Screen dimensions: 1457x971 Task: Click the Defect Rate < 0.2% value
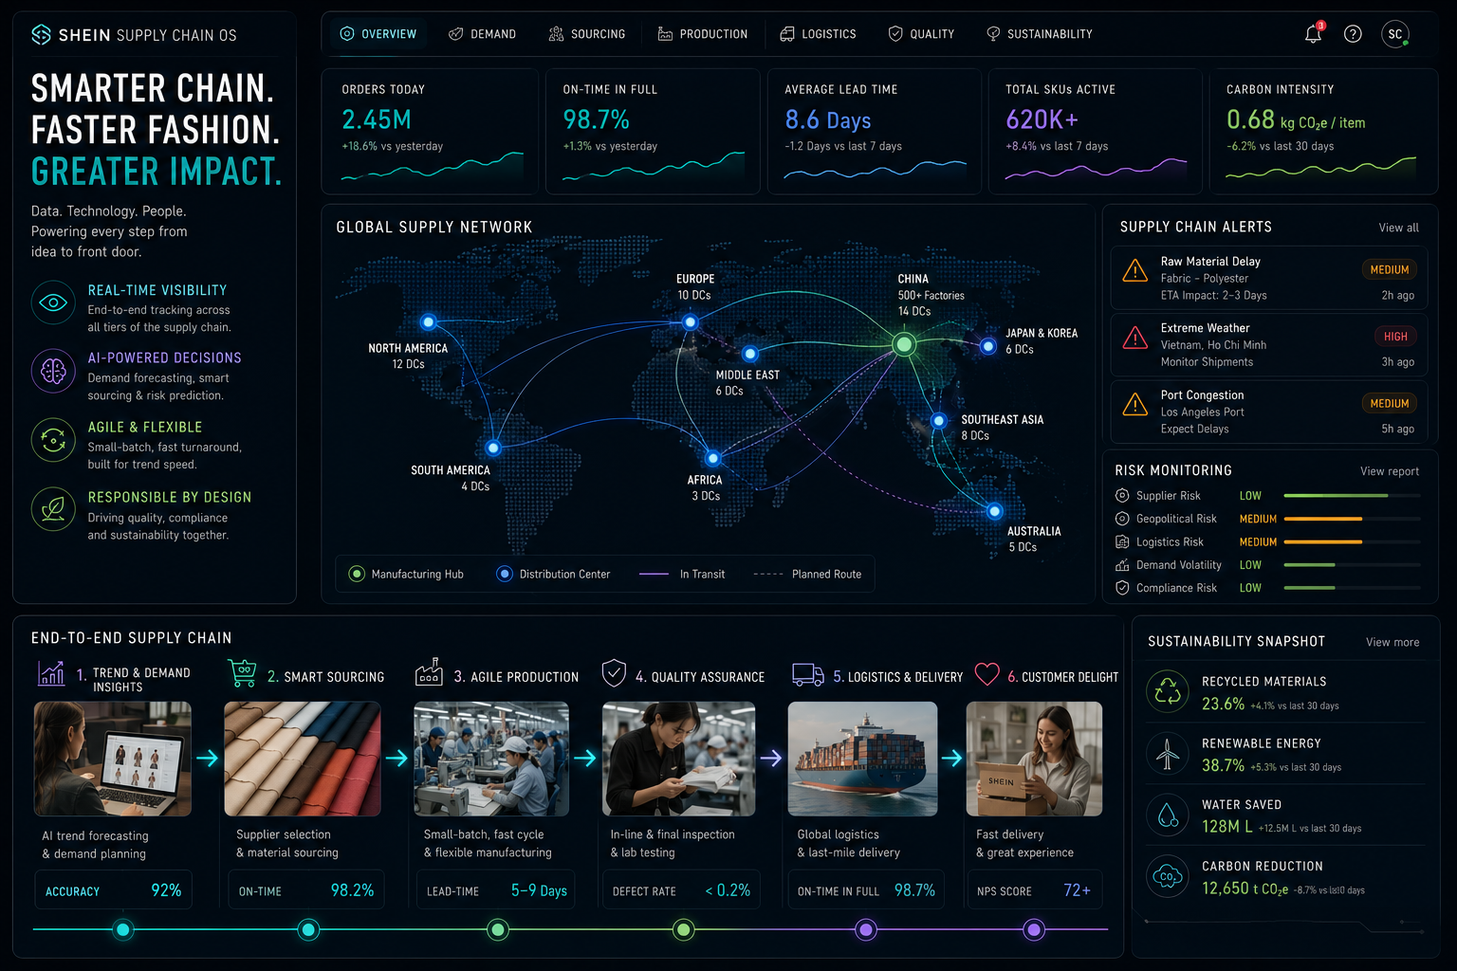tap(728, 890)
